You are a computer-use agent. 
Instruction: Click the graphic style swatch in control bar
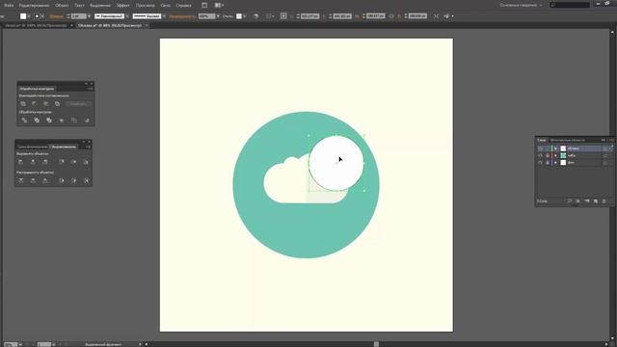click(x=239, y=16)
